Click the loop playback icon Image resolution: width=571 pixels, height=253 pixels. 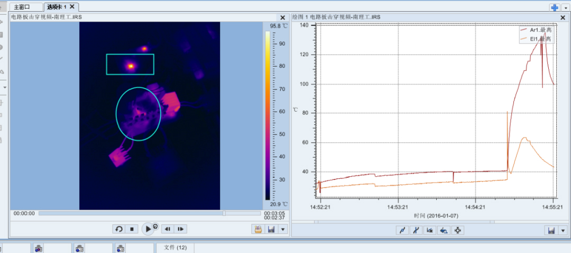point(119,229)
